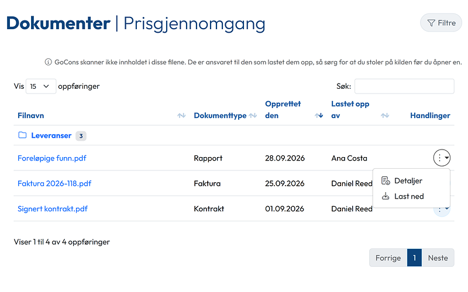
Task: Click Viser 1 til 4 av 4 oppføringer text
Action: [62, 242]
